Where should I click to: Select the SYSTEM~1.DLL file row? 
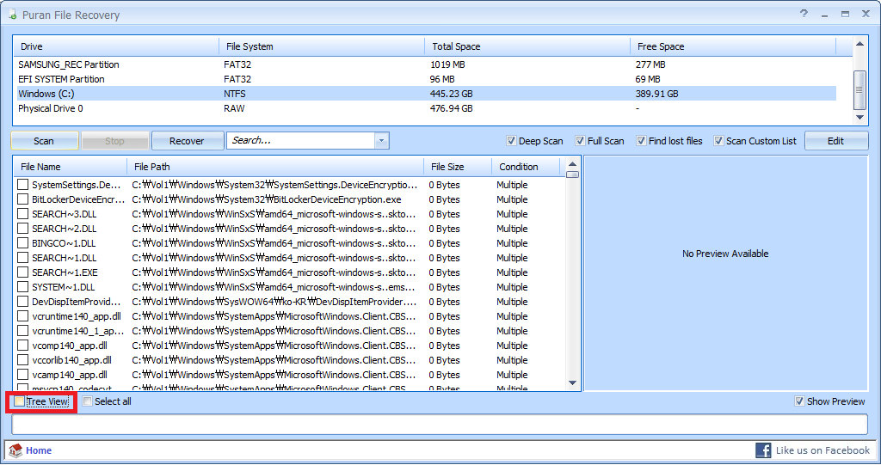point(289,287)
